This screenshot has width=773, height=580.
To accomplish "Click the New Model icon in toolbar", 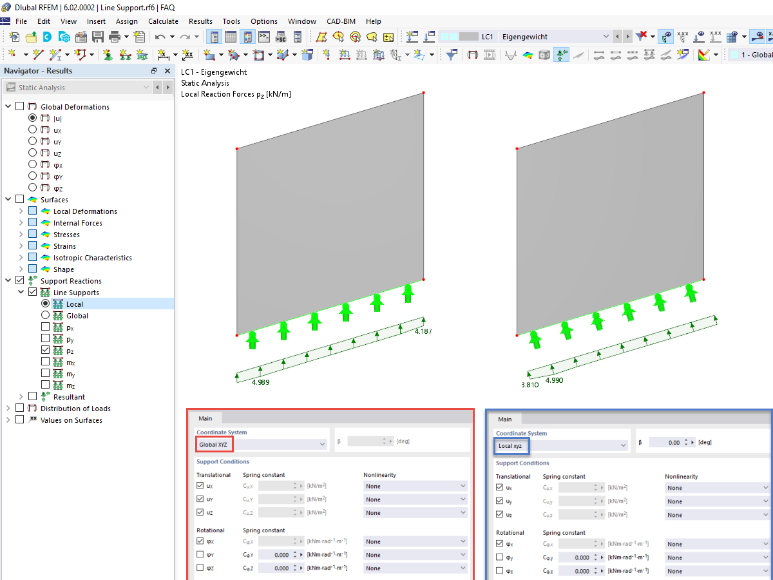I will [x=14, y=37].
